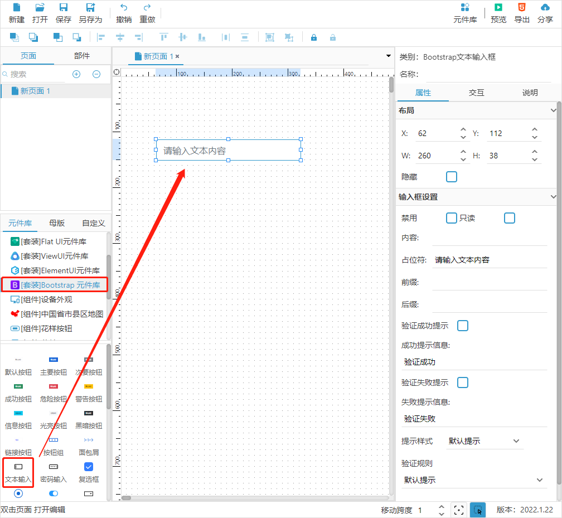The height and width of the screenshot is (518, 562).
Task: Click the lock icon in toolbar
Action: pos(313,37)
